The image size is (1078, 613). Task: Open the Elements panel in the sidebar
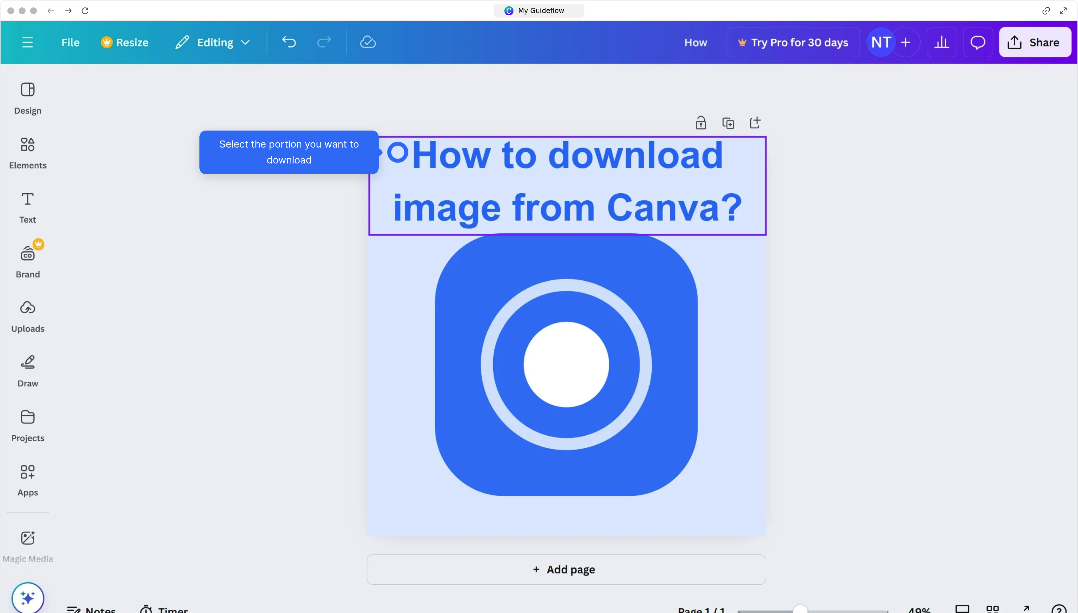pyautogui.click(x=27, y=153)
